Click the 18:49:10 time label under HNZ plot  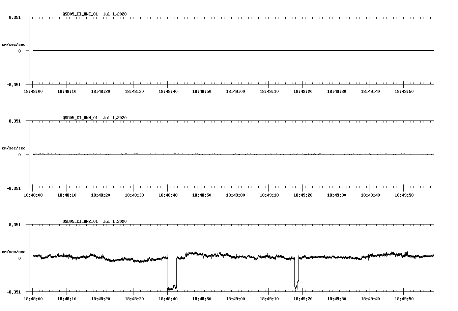click(269, 299)
